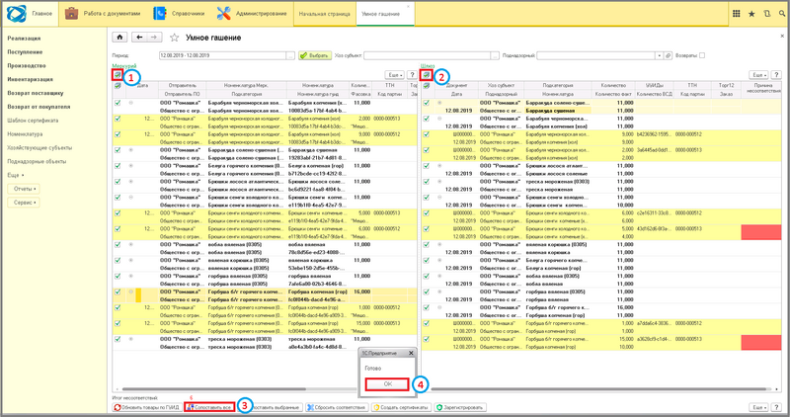Click the forward arrow navigation button
The width and height of the screenshot is (790, 417).
(x=154, y=38)
